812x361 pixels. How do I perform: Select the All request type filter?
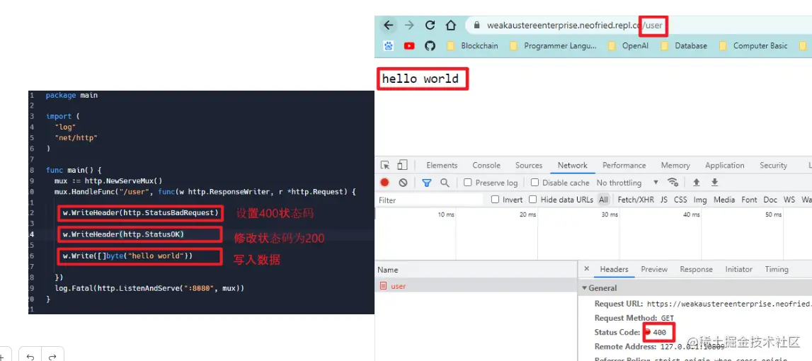(x=603, y=200)
